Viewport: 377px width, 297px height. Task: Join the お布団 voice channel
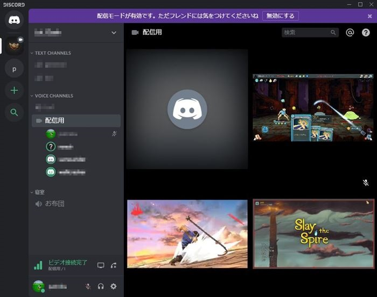pyautogui.click(x=76, y=204)
